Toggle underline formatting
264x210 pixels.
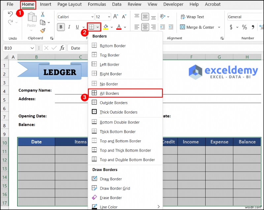click(77, 27)
